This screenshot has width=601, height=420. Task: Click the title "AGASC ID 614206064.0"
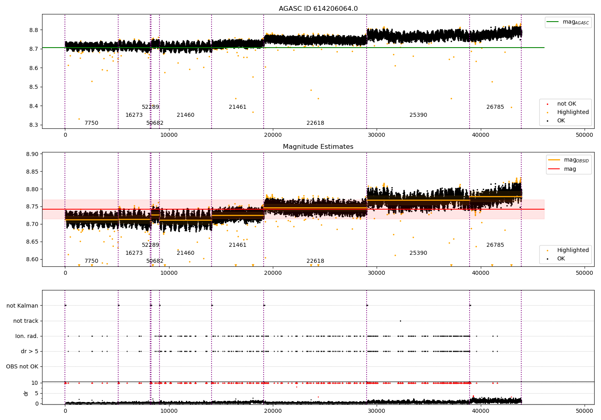(318, 9)
